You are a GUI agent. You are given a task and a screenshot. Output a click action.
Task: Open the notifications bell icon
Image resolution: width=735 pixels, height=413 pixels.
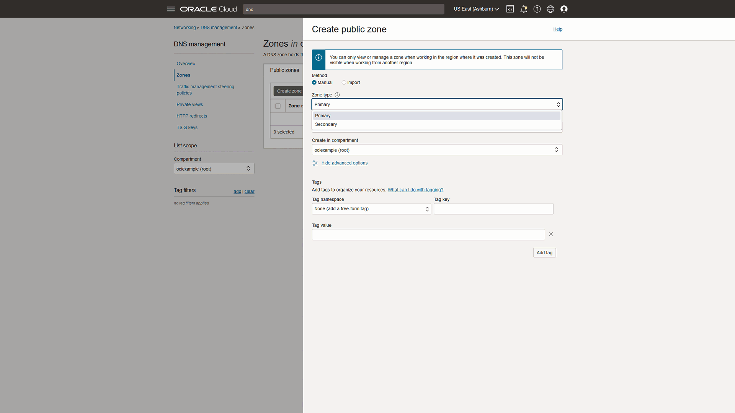coord(523,9)
